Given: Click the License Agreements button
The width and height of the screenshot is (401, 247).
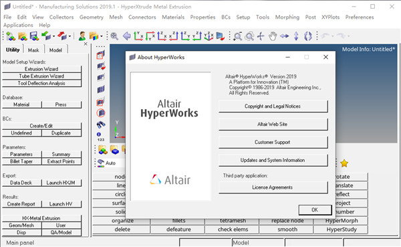Looking at the screenshot, I should (273, 187).
